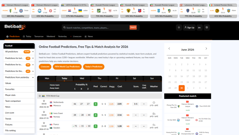Click FIFA World Cup Predictions button
Screen dimensions: 239x135
tap(67, 67)
